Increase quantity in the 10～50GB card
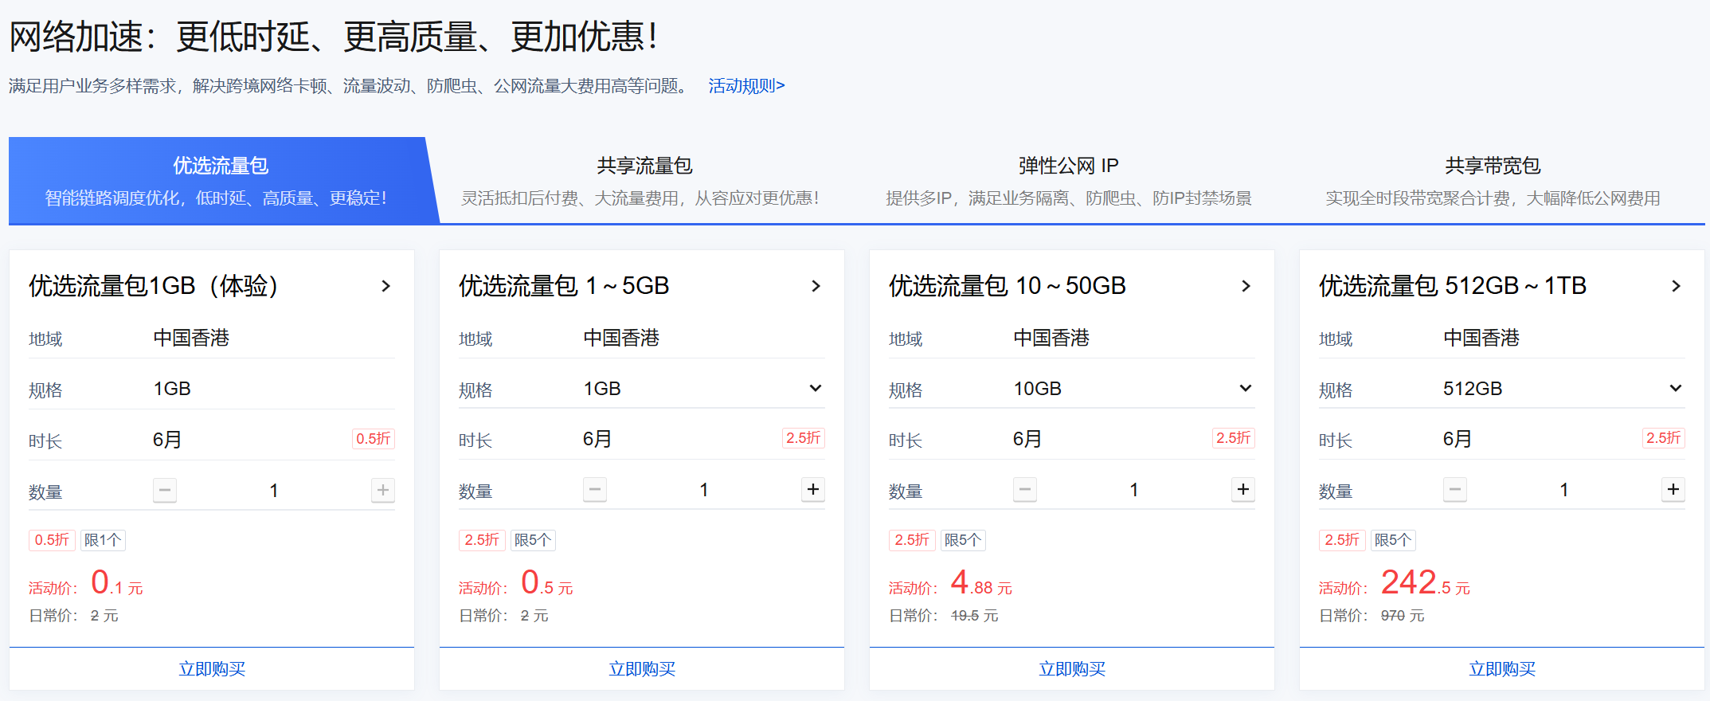The image size is (1710, 701). point(1243,489)
